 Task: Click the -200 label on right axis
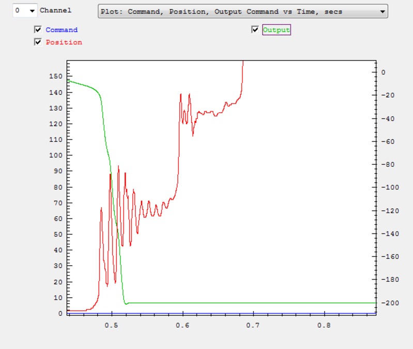[390, 303]
